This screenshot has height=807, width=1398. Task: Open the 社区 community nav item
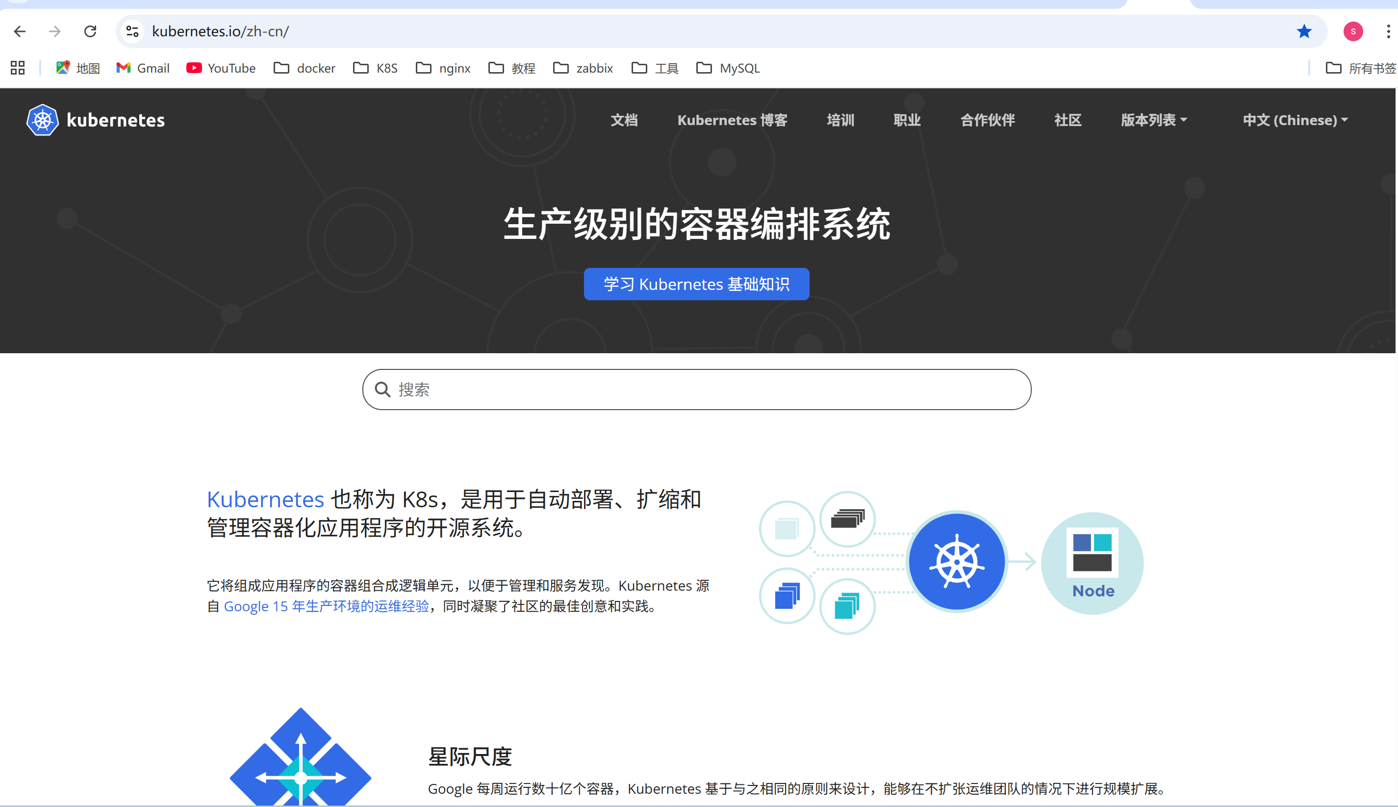pos(1068,120)
